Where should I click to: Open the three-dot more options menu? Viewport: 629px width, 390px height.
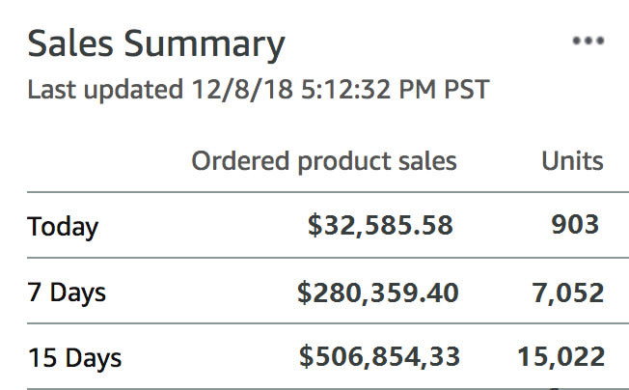(588, 41)
